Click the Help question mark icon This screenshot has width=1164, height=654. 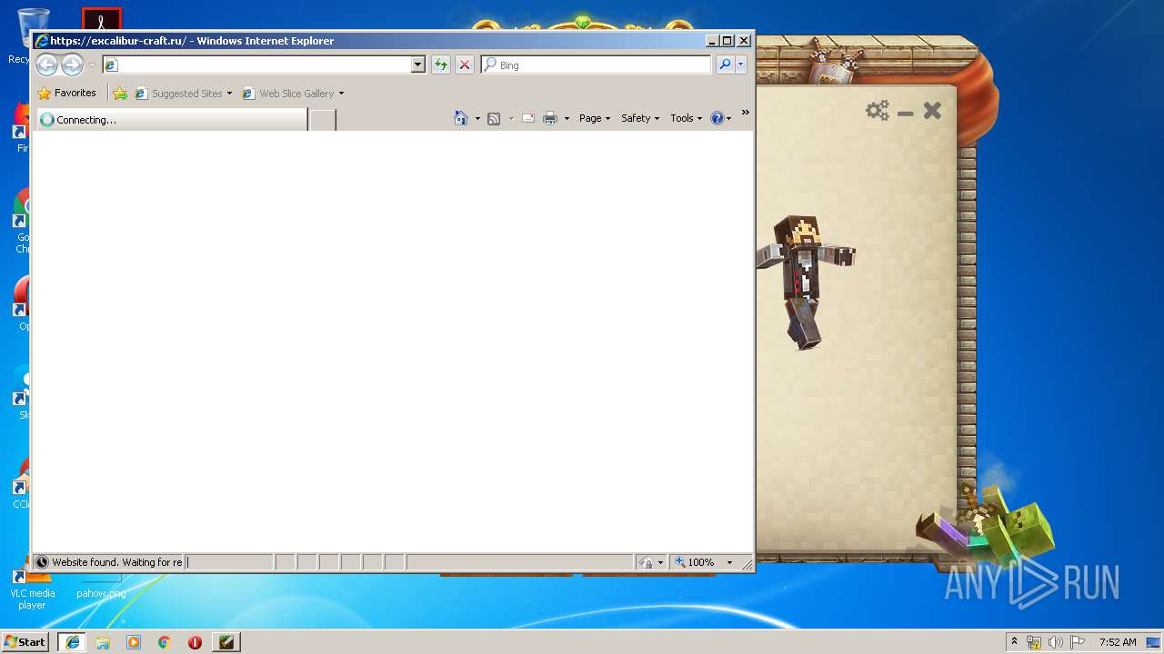(x=717, y=118)
